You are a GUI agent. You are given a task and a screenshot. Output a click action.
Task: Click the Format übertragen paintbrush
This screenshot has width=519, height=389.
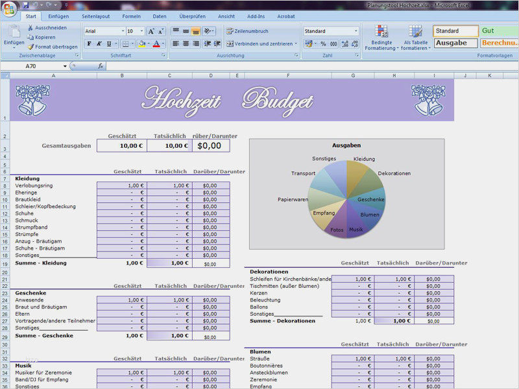pyautogui.click(x=30, y=47)
